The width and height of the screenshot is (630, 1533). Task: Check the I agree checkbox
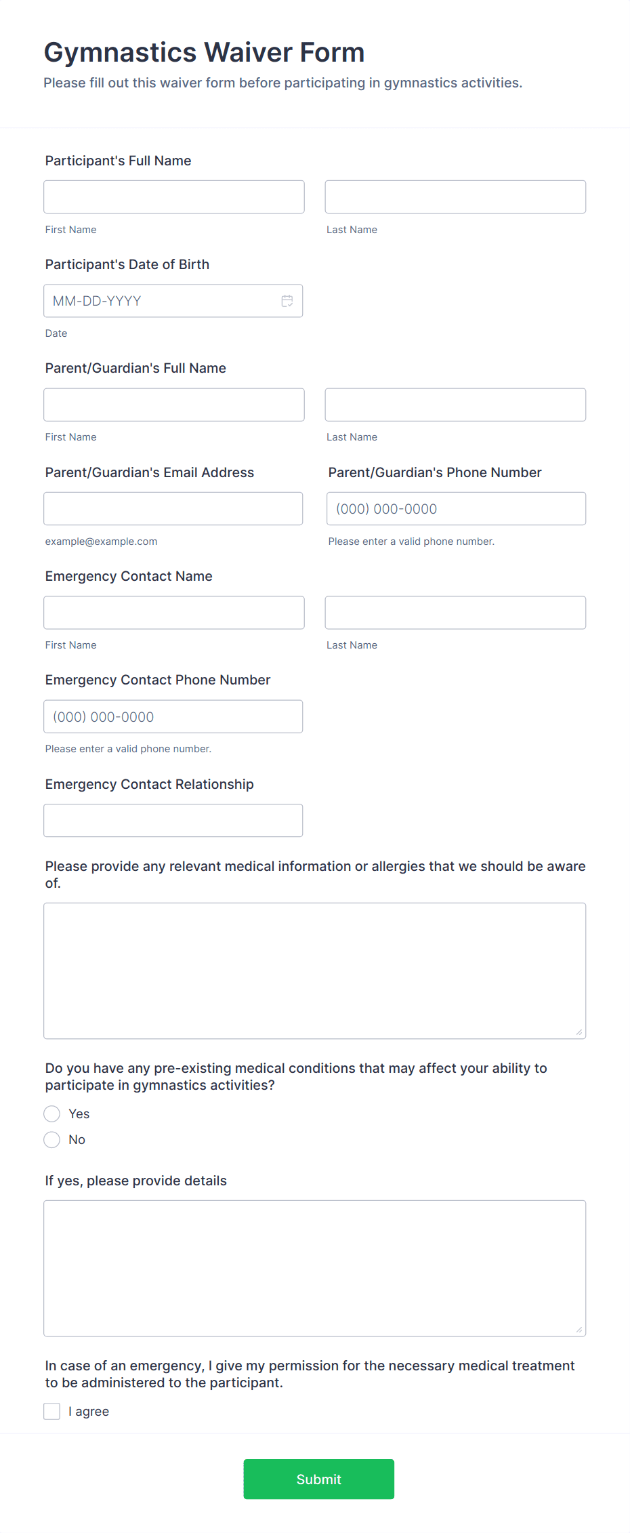[51, 1411]
